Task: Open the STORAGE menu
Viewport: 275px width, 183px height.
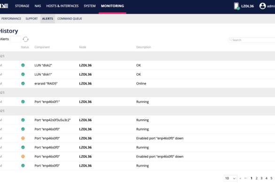Action: 22,6
